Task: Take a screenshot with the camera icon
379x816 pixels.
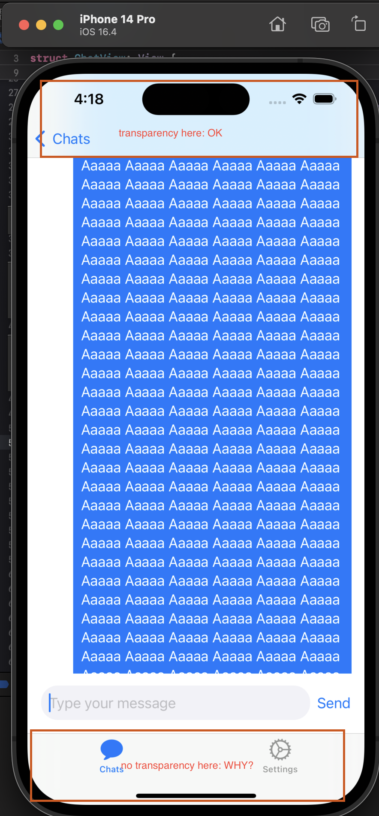Action: point(320,24)
